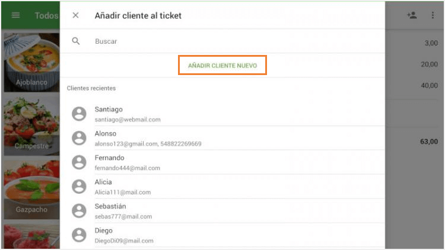Click Fernando's avatar icon
445x250 pixels.
pyautogui.click(x=79, y=163)
